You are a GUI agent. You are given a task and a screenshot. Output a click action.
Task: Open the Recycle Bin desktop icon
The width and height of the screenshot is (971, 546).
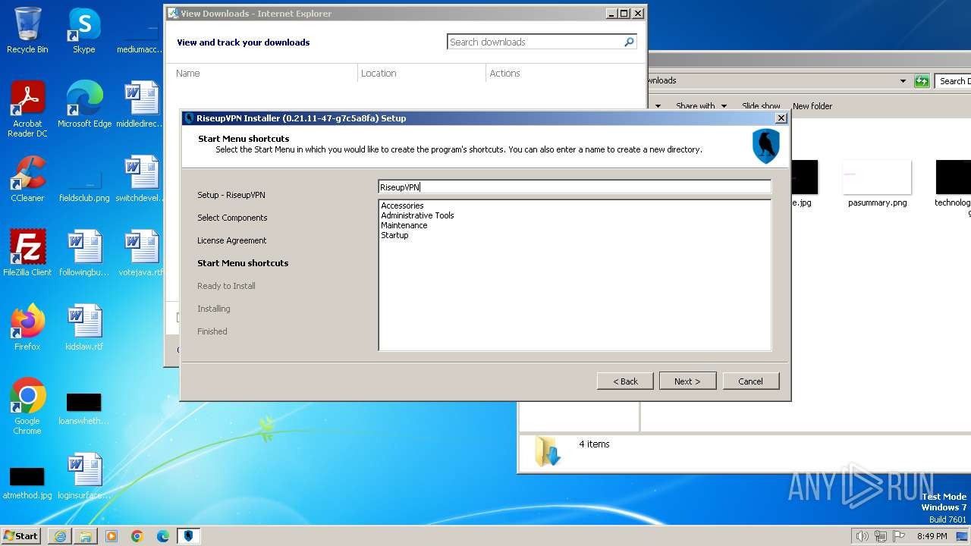coord(27,30)
